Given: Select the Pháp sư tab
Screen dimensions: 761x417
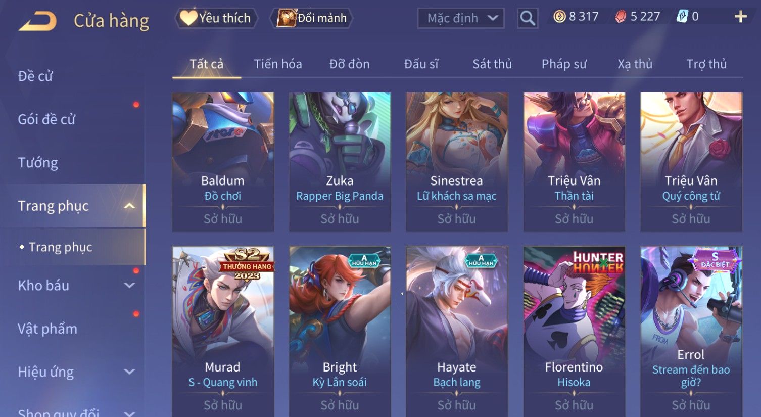Looking at the screenshot, I should 564,64.
